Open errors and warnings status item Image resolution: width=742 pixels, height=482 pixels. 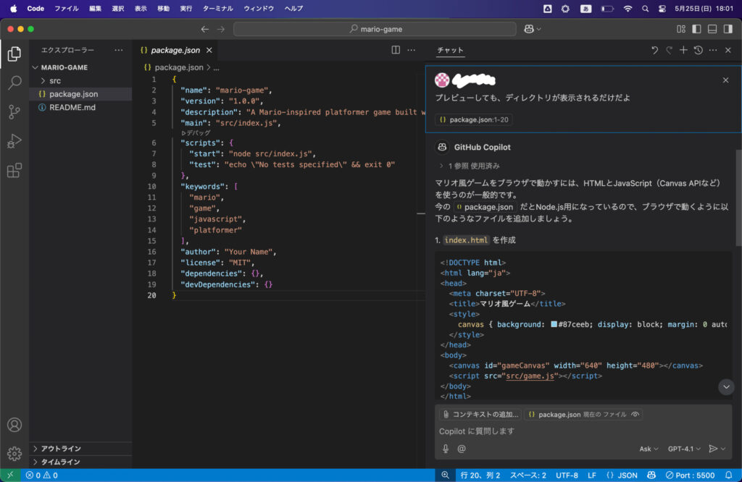point(41,475)
